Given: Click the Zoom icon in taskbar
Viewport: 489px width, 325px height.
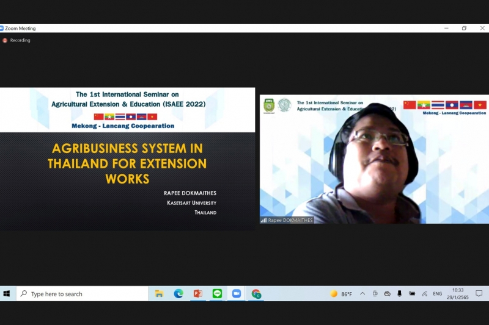Looking at the screenshot, I should tap(236, 294).
